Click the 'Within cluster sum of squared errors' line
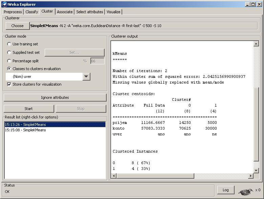The image size is (264, 199). (179, 76)
